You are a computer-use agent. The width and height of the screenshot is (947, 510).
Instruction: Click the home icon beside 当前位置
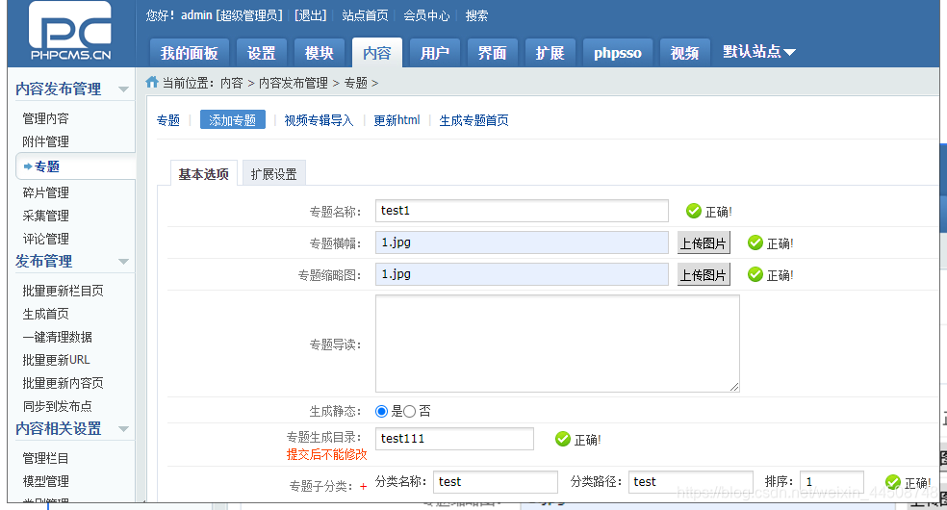152,82
